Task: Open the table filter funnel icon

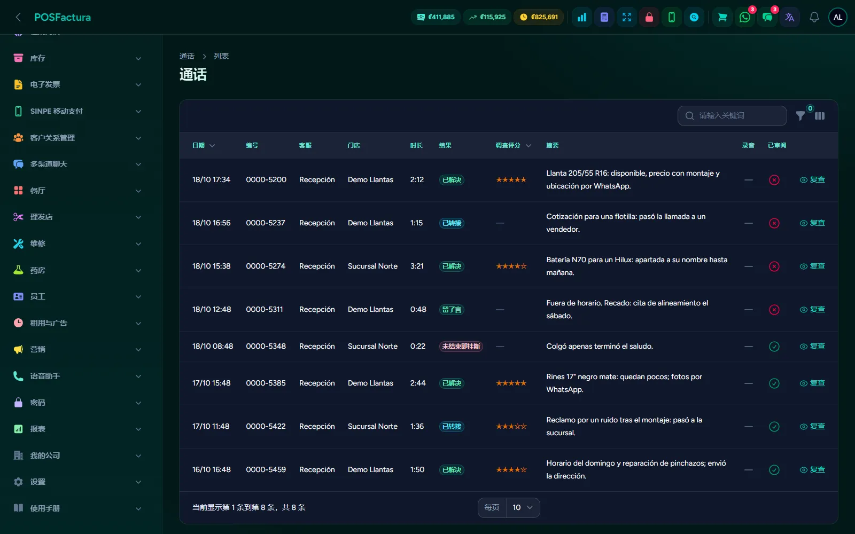Action: (x=800, y=115)
